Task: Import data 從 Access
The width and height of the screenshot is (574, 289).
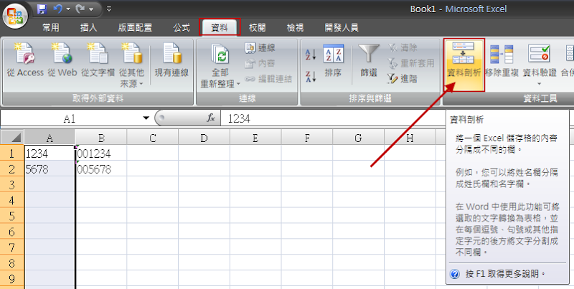Action: [25, 60]
